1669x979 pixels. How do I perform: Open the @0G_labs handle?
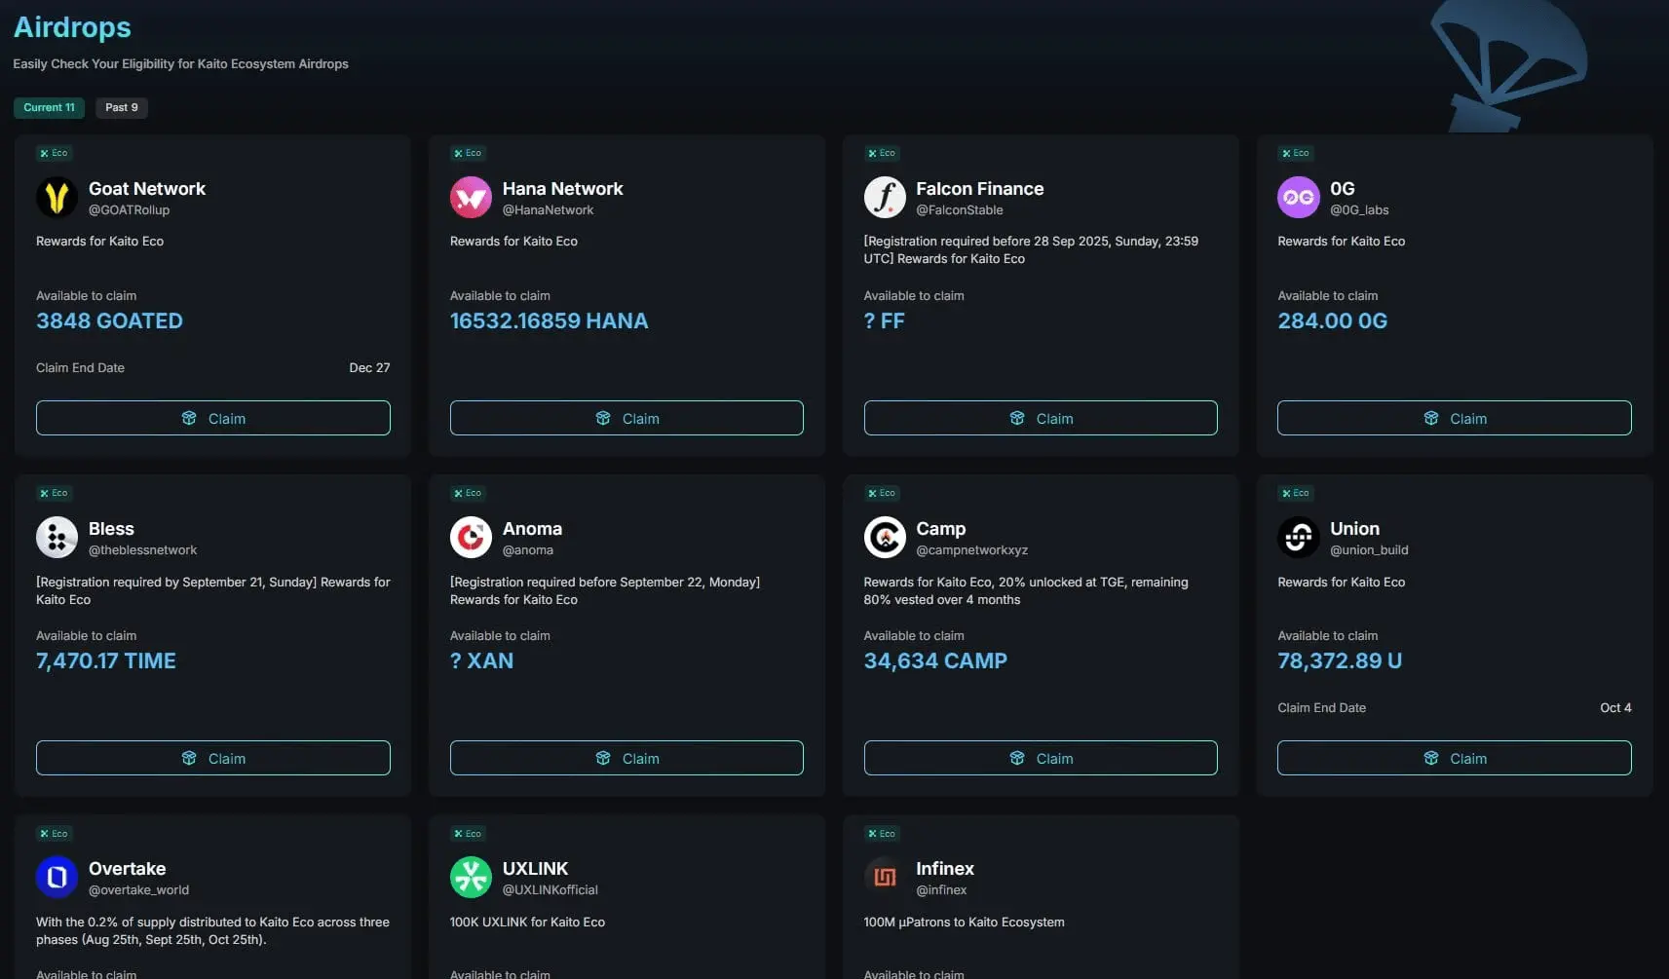click(1359, 210)
